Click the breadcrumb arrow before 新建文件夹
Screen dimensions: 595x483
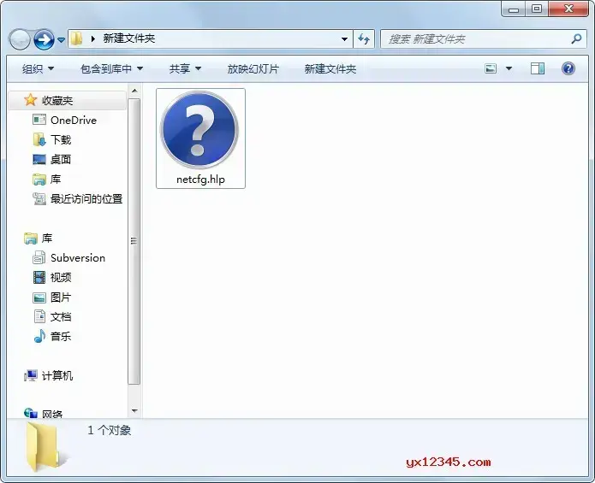coord(93,38)
